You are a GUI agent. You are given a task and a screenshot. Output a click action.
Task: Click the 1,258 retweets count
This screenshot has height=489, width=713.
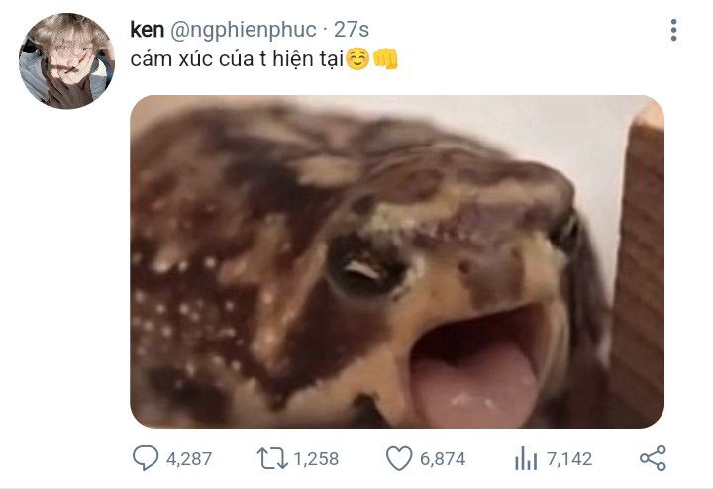[316, 459]
